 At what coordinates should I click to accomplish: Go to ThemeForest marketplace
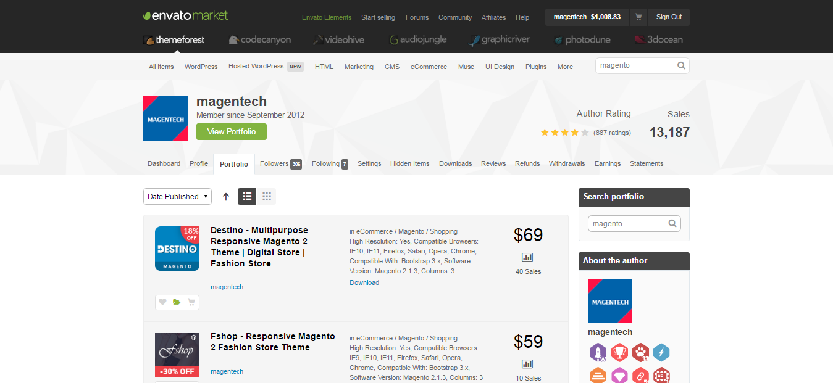(174, 39)
